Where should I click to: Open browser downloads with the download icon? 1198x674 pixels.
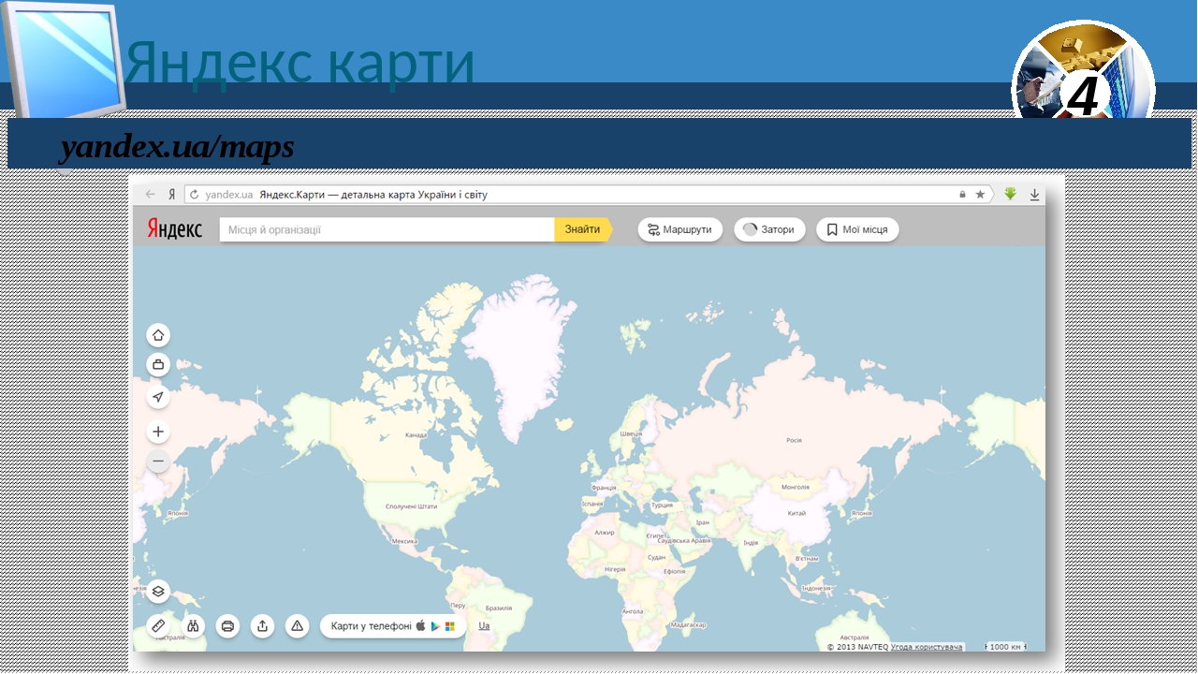click(x=1035, y=195)
